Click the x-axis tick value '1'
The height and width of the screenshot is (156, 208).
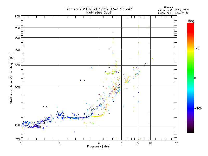[x=21, y=143]
